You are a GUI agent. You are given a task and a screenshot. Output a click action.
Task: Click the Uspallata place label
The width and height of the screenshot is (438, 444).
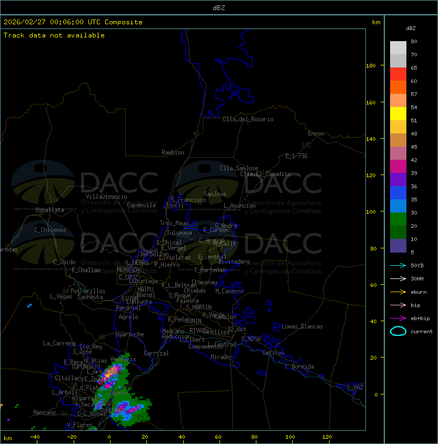coord(49,210)
